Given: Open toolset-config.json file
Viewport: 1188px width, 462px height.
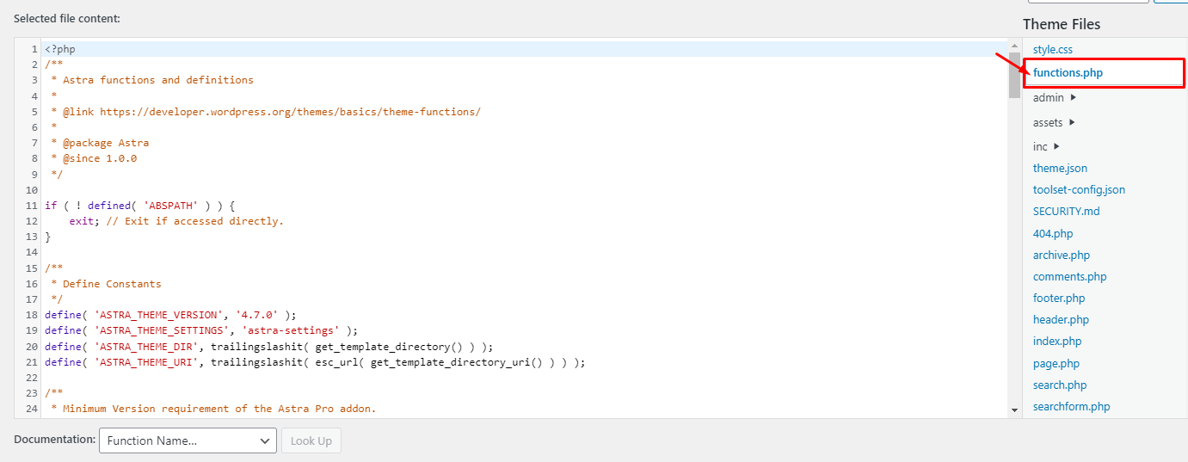Looking at the screenshot, I should (x=1079, y=189).
